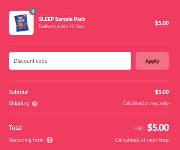Viewport: 180px width, 150px height.
Task: Click the large $5.00 total amount
Action: (158, 127)
